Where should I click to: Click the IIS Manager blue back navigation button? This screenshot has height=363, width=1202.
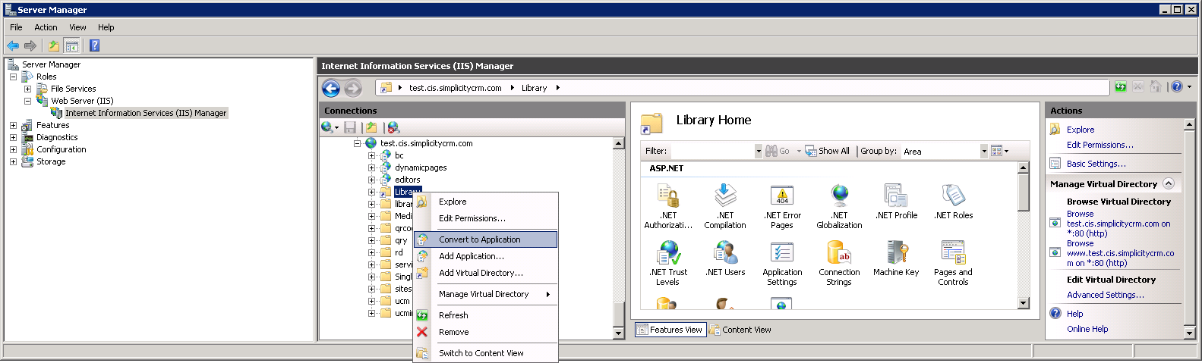[x=331, y=89]
